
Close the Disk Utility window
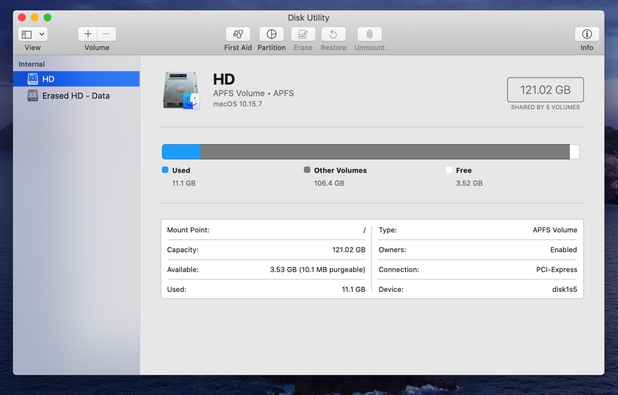(x=22, y=17)
